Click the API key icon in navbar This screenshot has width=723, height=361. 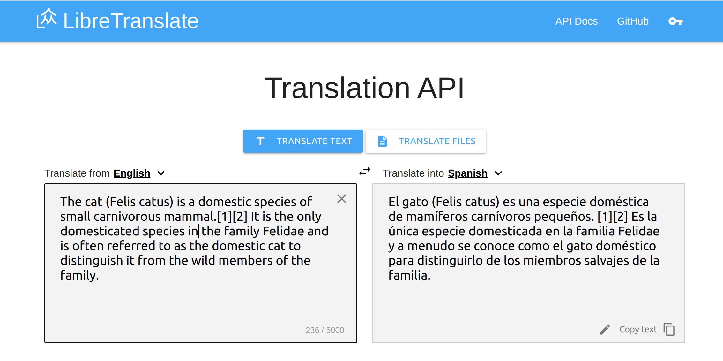click(675, 21)
